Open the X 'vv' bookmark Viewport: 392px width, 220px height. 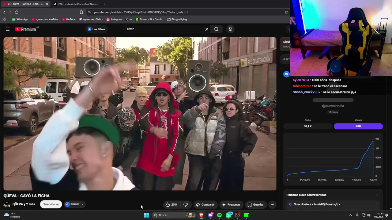(x=129, y=19)
